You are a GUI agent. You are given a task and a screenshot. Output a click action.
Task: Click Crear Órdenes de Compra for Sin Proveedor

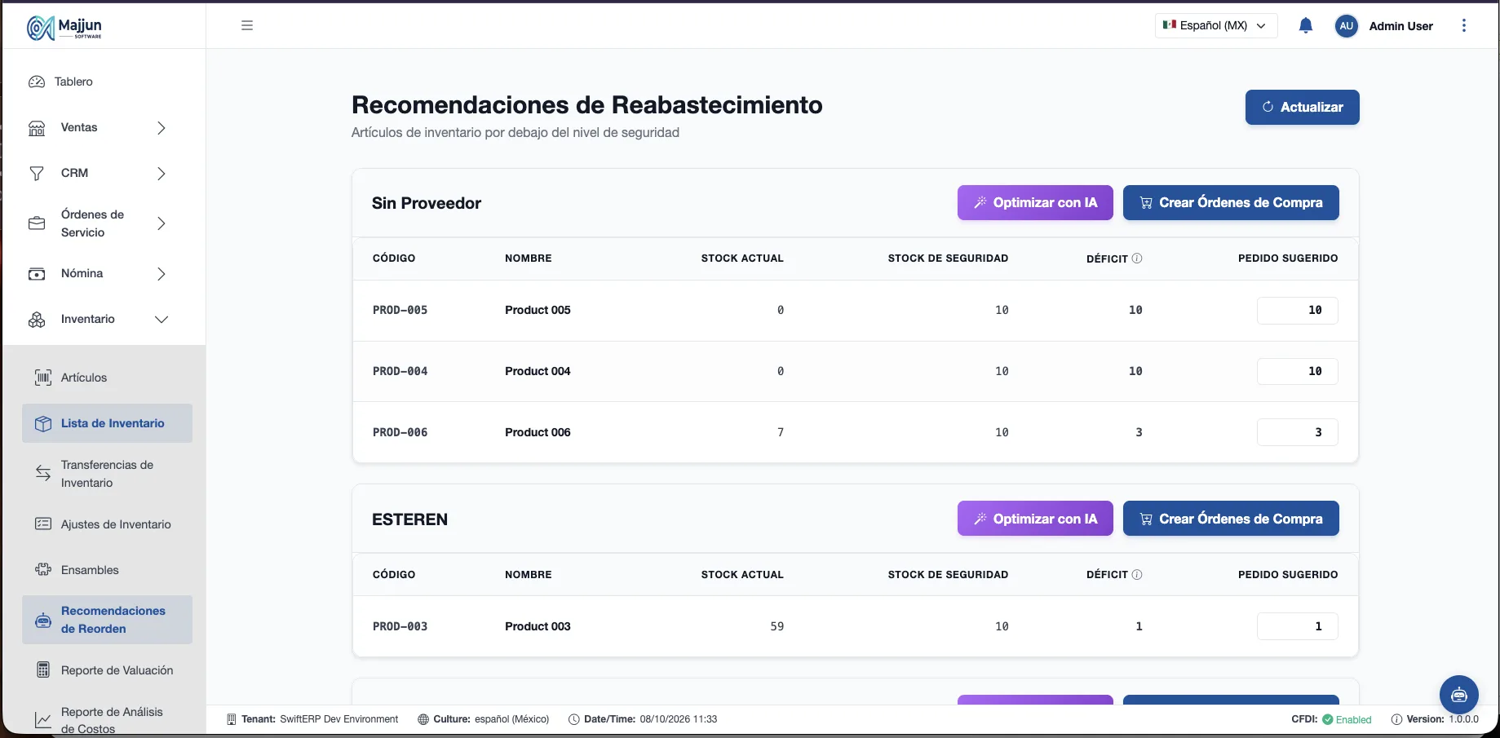[1231, 203]
